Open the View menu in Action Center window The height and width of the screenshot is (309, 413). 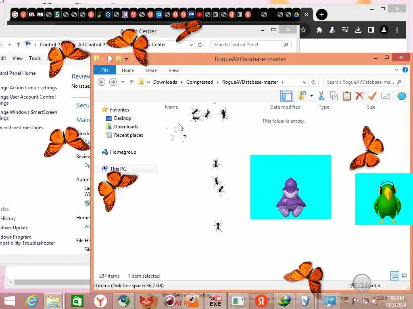(x=17, y=58)
